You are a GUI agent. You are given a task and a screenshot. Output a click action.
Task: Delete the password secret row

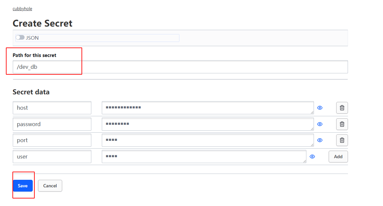click(342, 124)
